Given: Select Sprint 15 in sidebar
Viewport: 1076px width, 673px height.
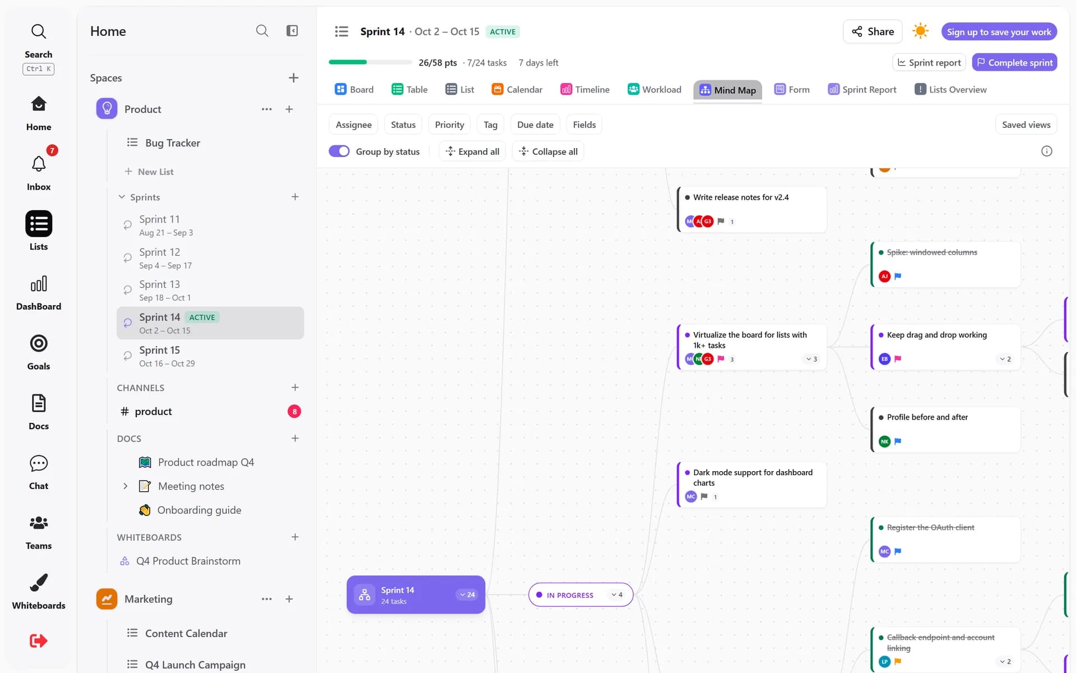Looking at the screenshot, I should click(x=210, y=356).
